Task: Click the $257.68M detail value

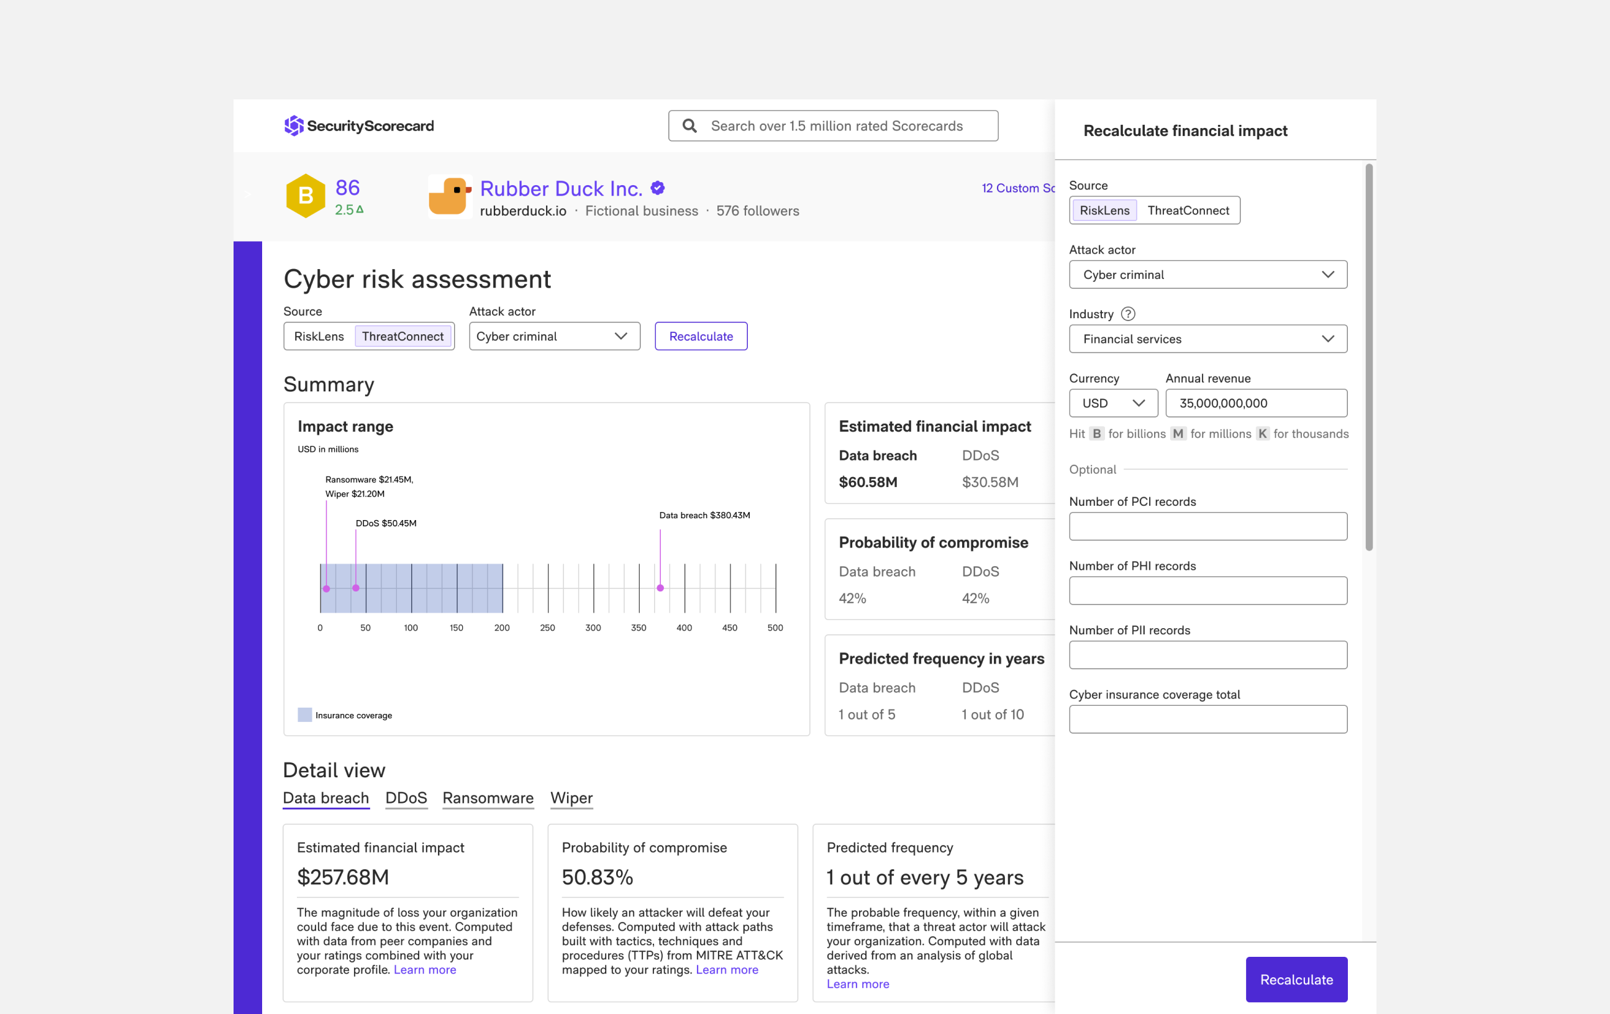Action: tap(343, 877)
